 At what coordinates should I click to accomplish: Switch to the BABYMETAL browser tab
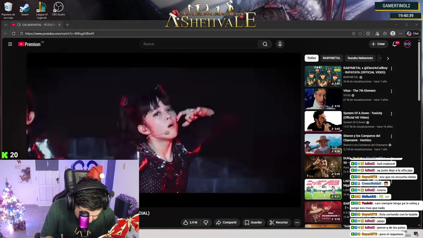[36, 25]
